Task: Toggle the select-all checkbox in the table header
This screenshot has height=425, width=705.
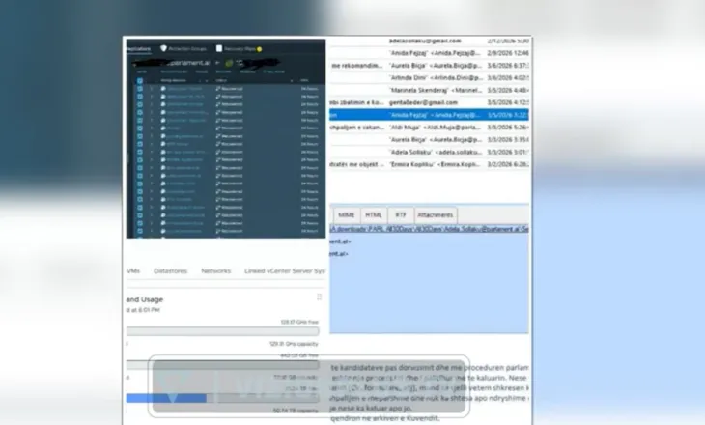Action: tap(140, 81)
